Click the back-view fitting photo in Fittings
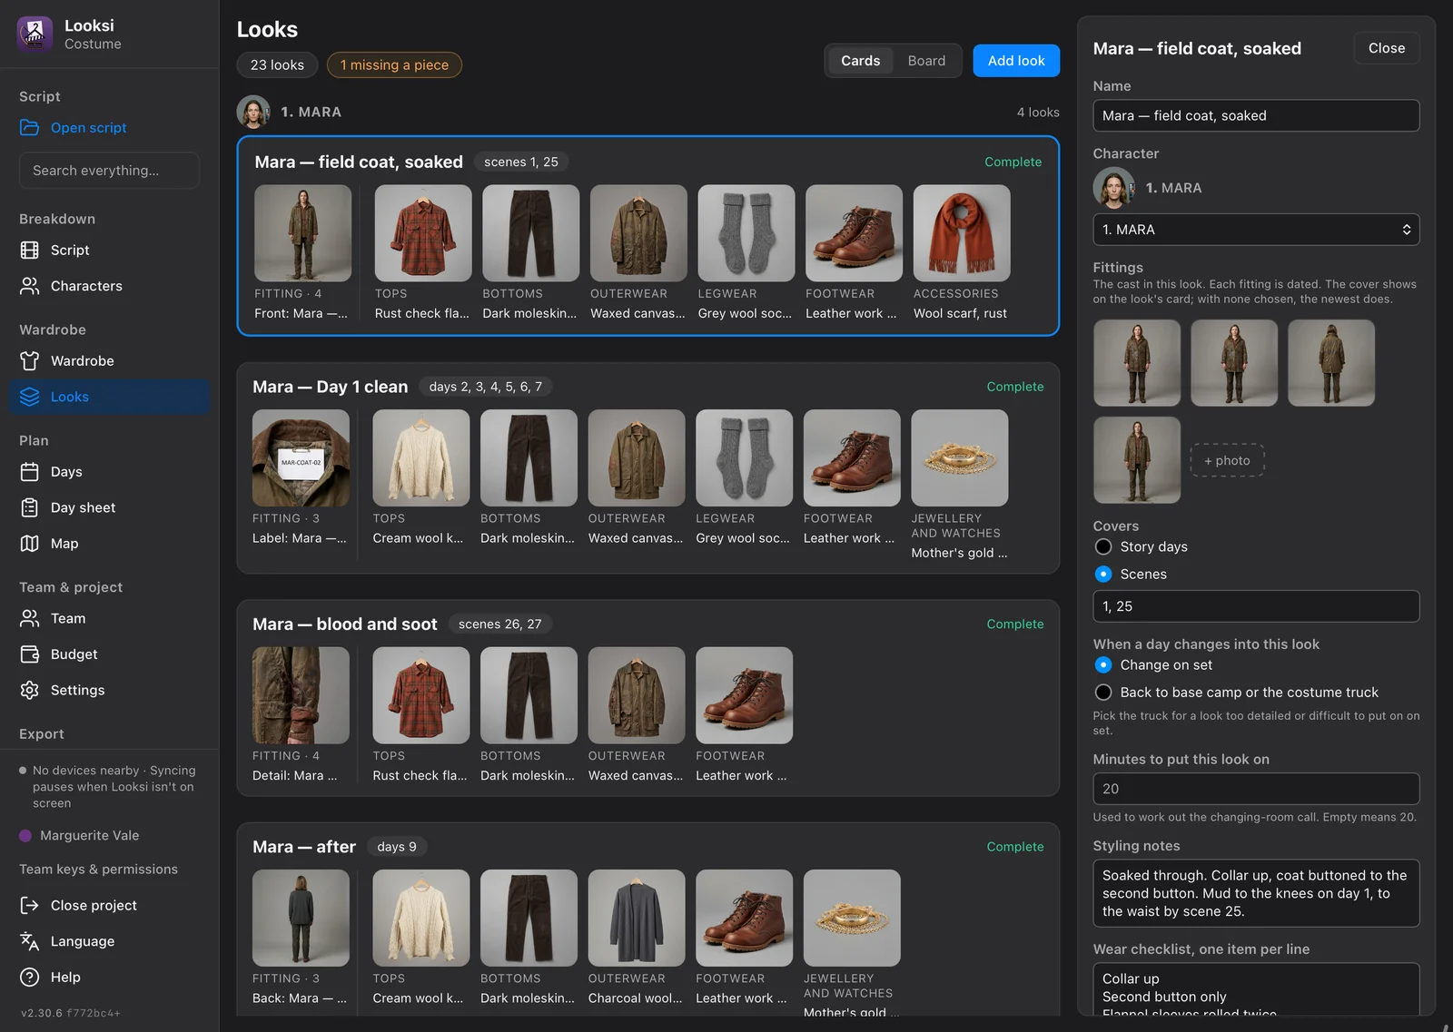This screenshot has width=1453, height=1032. (x=1331, y=363)
